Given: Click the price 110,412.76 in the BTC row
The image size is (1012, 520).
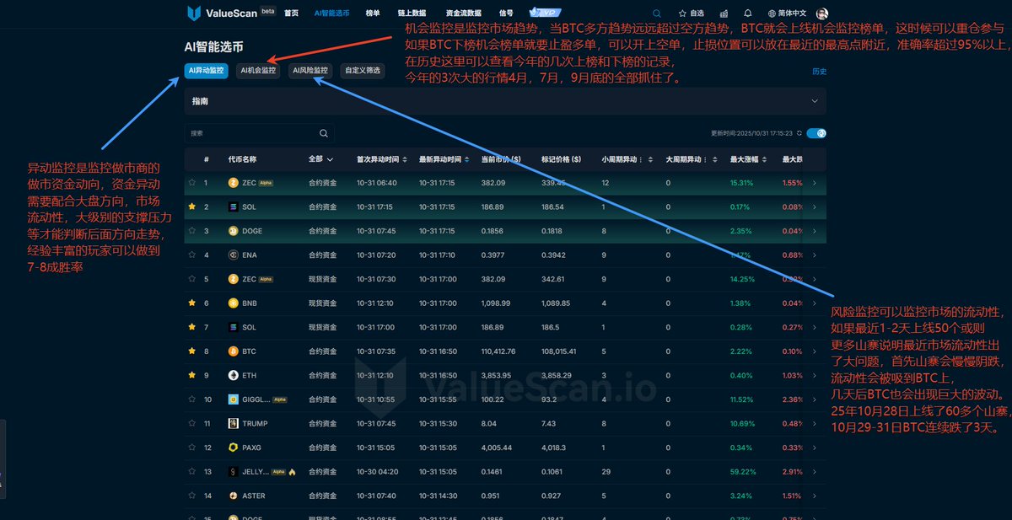Looking at the screenshot, I should pos(498,351).
